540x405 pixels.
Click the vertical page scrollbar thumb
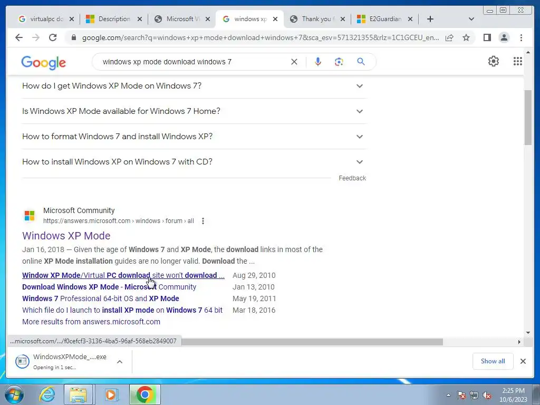point(528,118)
